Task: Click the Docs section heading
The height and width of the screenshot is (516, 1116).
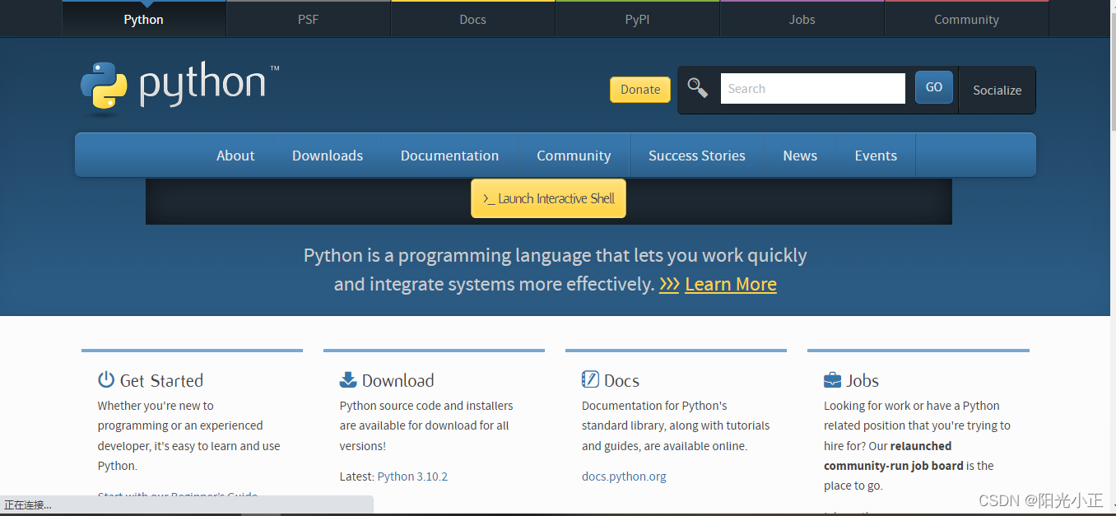Action: tap(621, 380)
